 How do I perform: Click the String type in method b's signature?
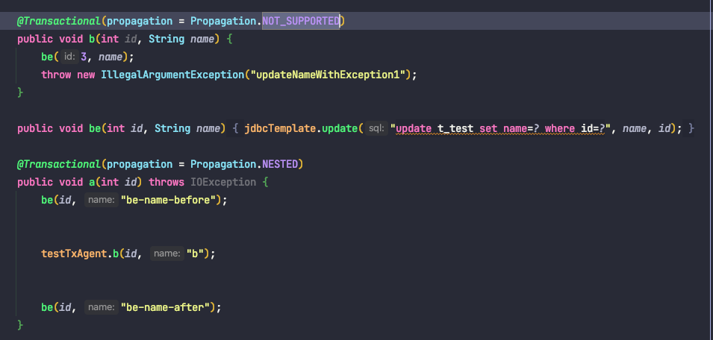coord(166,39)
